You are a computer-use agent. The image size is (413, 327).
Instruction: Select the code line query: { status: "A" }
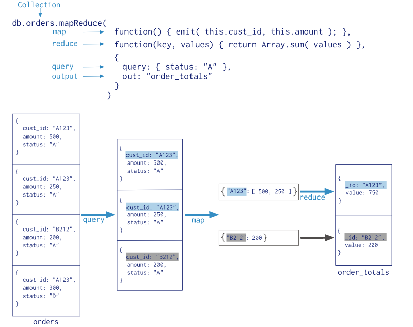tap(176, 67)
